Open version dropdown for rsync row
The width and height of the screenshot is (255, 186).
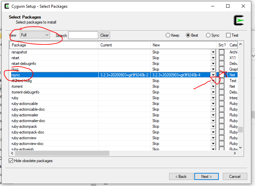pos(213,75)
